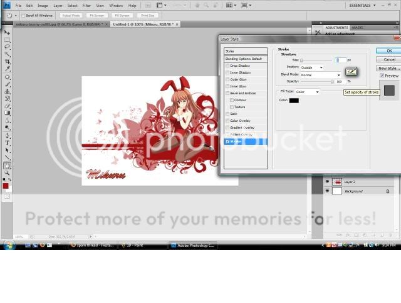Open the Fill Type dropdown
Screen dimensions: 401x303
point(308,92)
